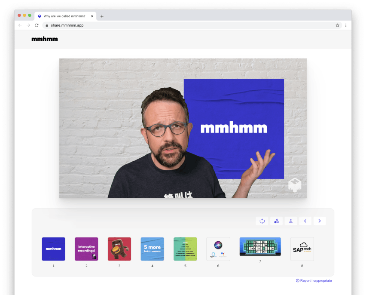The height and width of the screenshot is (295, 366).
Task: Click the mmhmm logo in the page header
Action: click(x=45, y=39)
